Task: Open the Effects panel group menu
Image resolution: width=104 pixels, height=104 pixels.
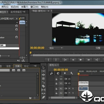Action: [x=35, y=66]
